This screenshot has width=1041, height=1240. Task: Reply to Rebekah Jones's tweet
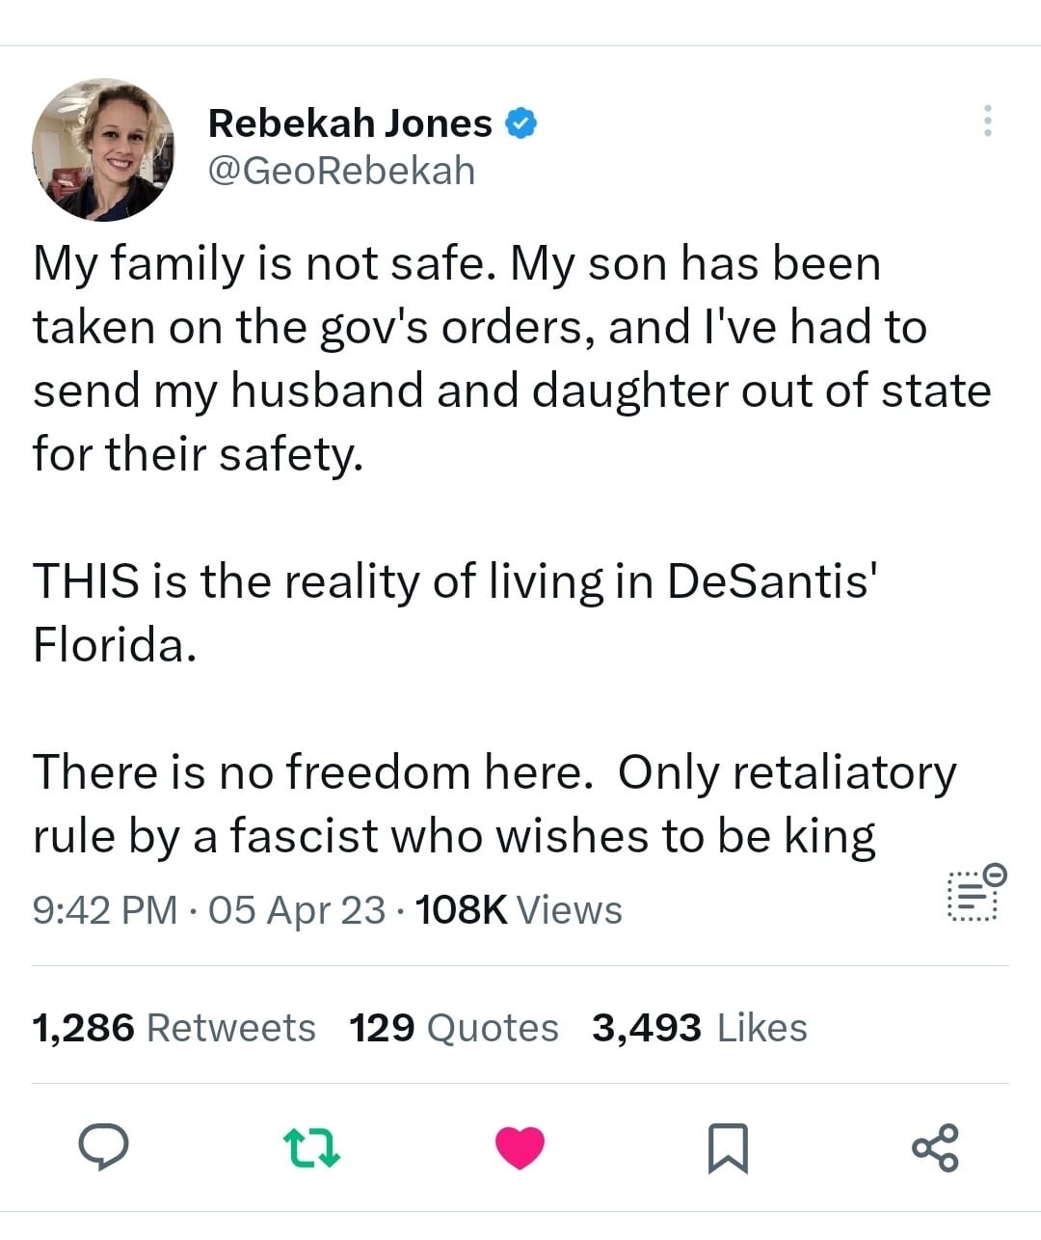103,1146
